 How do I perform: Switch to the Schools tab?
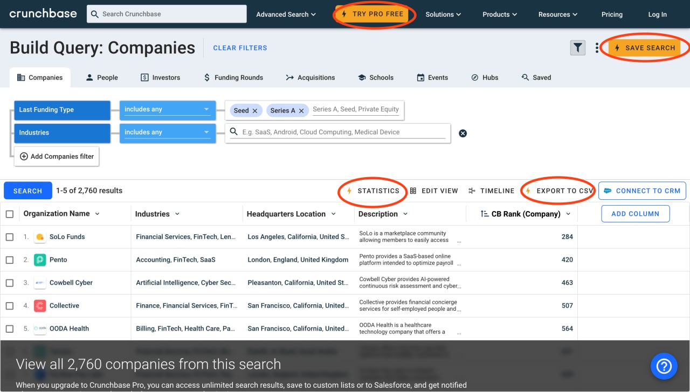(x=376, y=78)
